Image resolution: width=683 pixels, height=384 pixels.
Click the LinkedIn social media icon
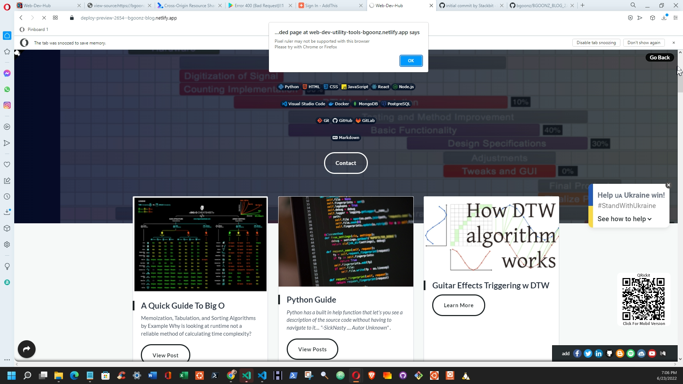[599, 353]
